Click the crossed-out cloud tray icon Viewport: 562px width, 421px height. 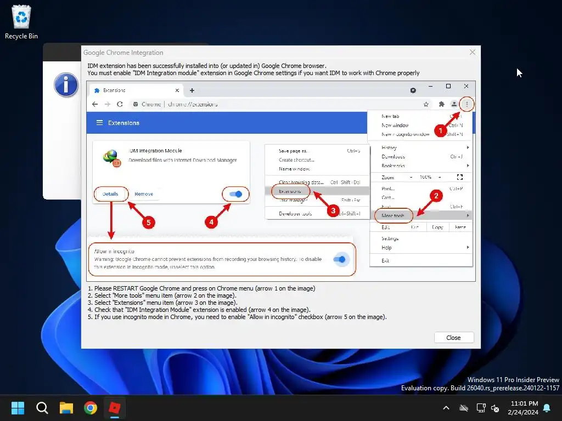click(464, 408)
